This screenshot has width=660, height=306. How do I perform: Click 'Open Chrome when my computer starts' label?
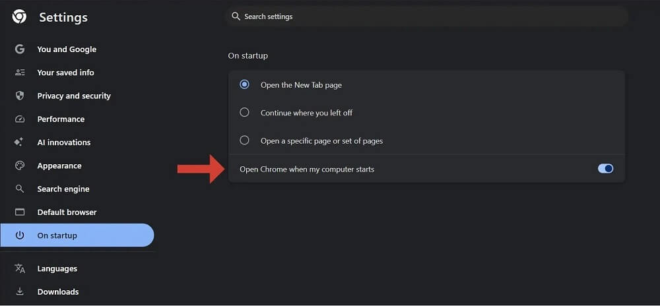tap(307, 169)
